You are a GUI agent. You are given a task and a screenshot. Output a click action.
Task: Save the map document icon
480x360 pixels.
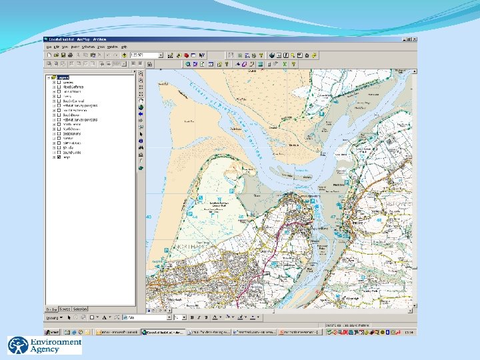click(63, 55)
